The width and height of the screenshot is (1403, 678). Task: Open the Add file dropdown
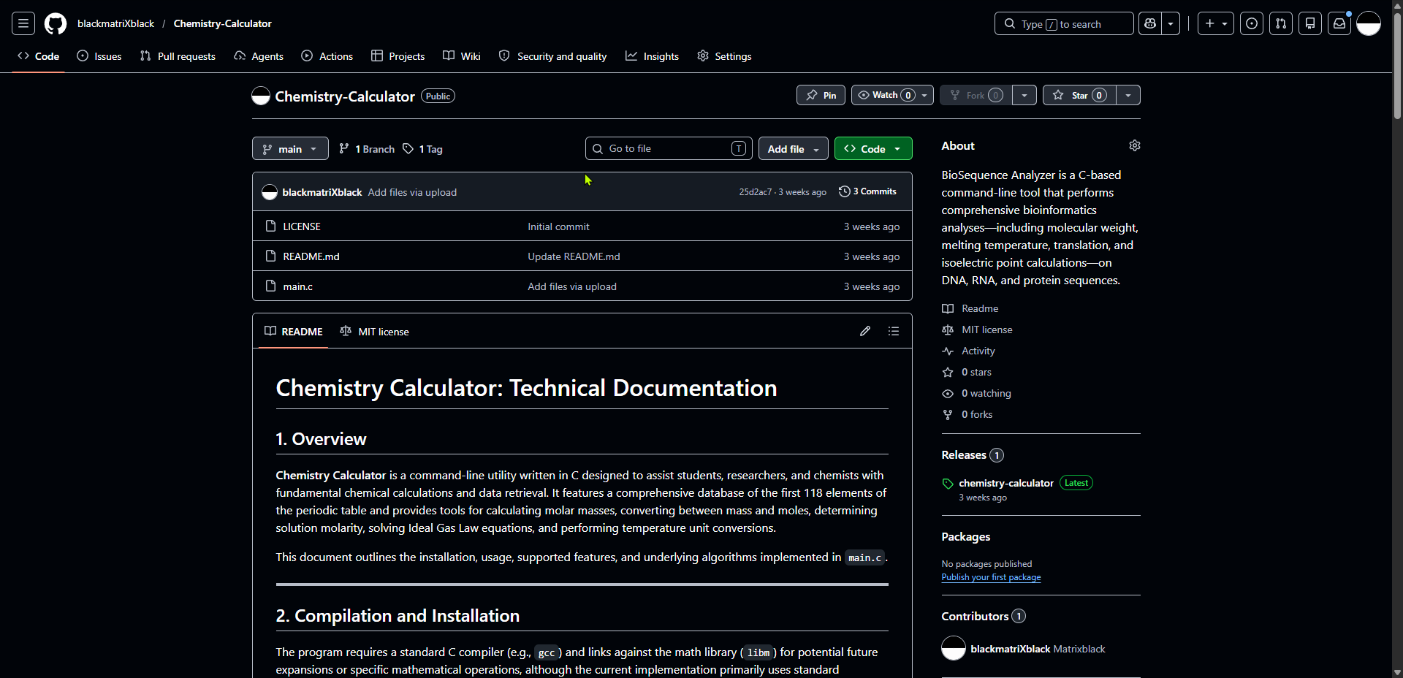(794, 149)
